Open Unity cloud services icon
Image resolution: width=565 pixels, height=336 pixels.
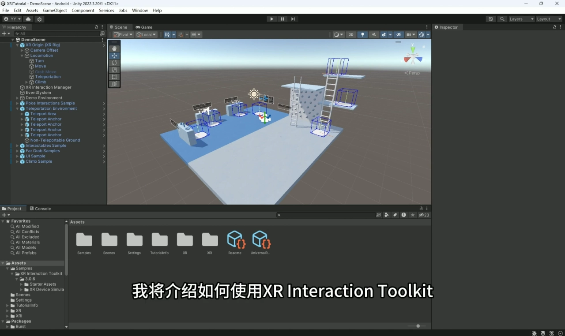28,19
